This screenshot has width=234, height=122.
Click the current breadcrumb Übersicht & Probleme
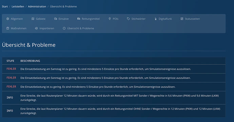[x=63, y=6]
